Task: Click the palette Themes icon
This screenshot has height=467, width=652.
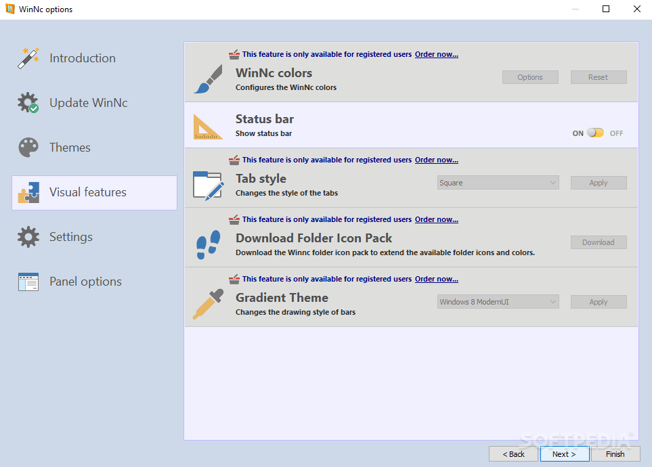Action: (28, 148)
